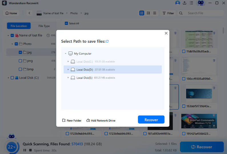Click the refresh icon beside Select Path title
The height and width of the screenshot is (154, 227).
pos(107,41)
